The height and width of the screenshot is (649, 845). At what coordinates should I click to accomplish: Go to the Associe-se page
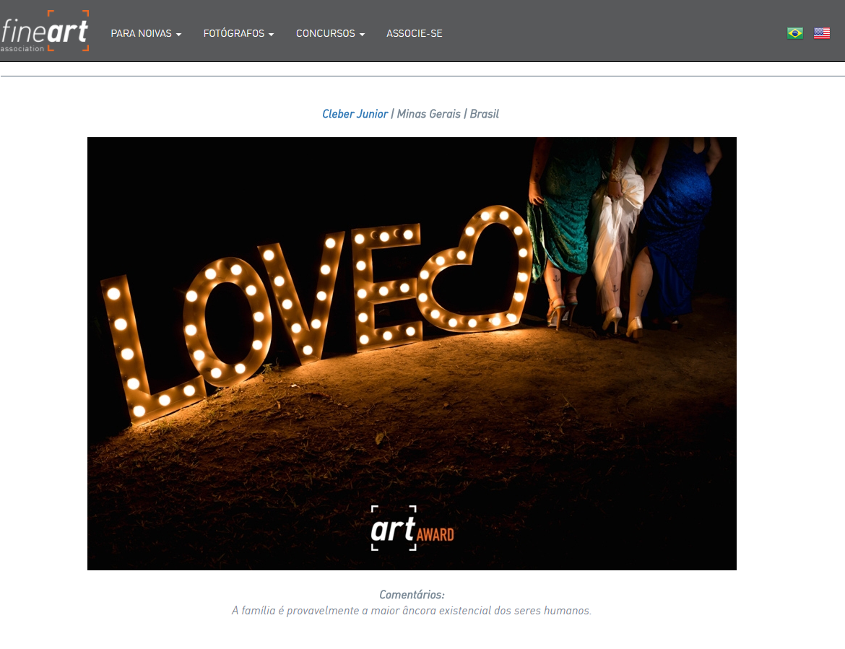click(x=414, y=34)
